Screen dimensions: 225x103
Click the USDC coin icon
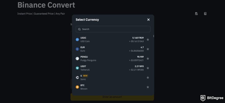pos(77,40)
